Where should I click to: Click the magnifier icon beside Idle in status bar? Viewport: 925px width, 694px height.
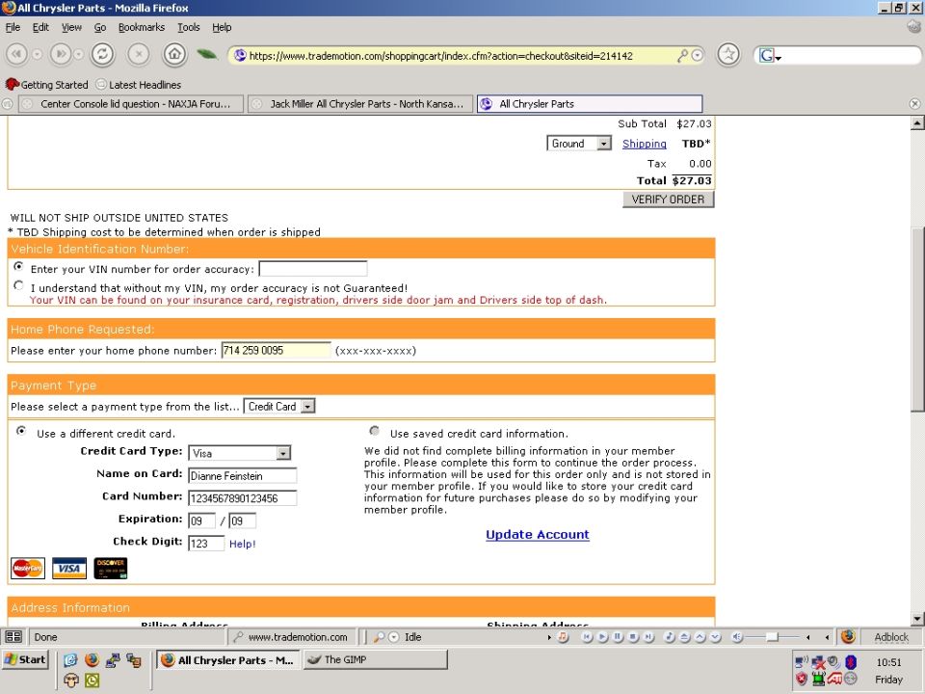[379, 637]
